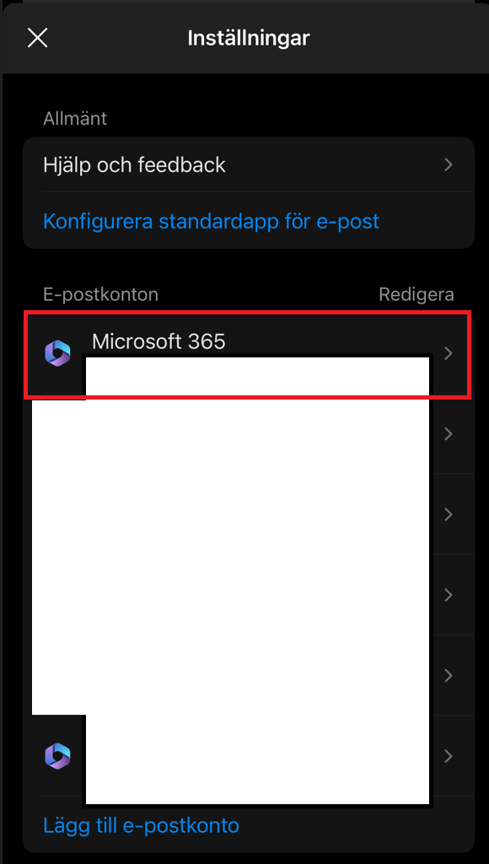Click the Inställningar title text

249,38
